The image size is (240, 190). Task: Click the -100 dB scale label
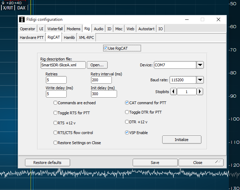[x=234, y=119]
